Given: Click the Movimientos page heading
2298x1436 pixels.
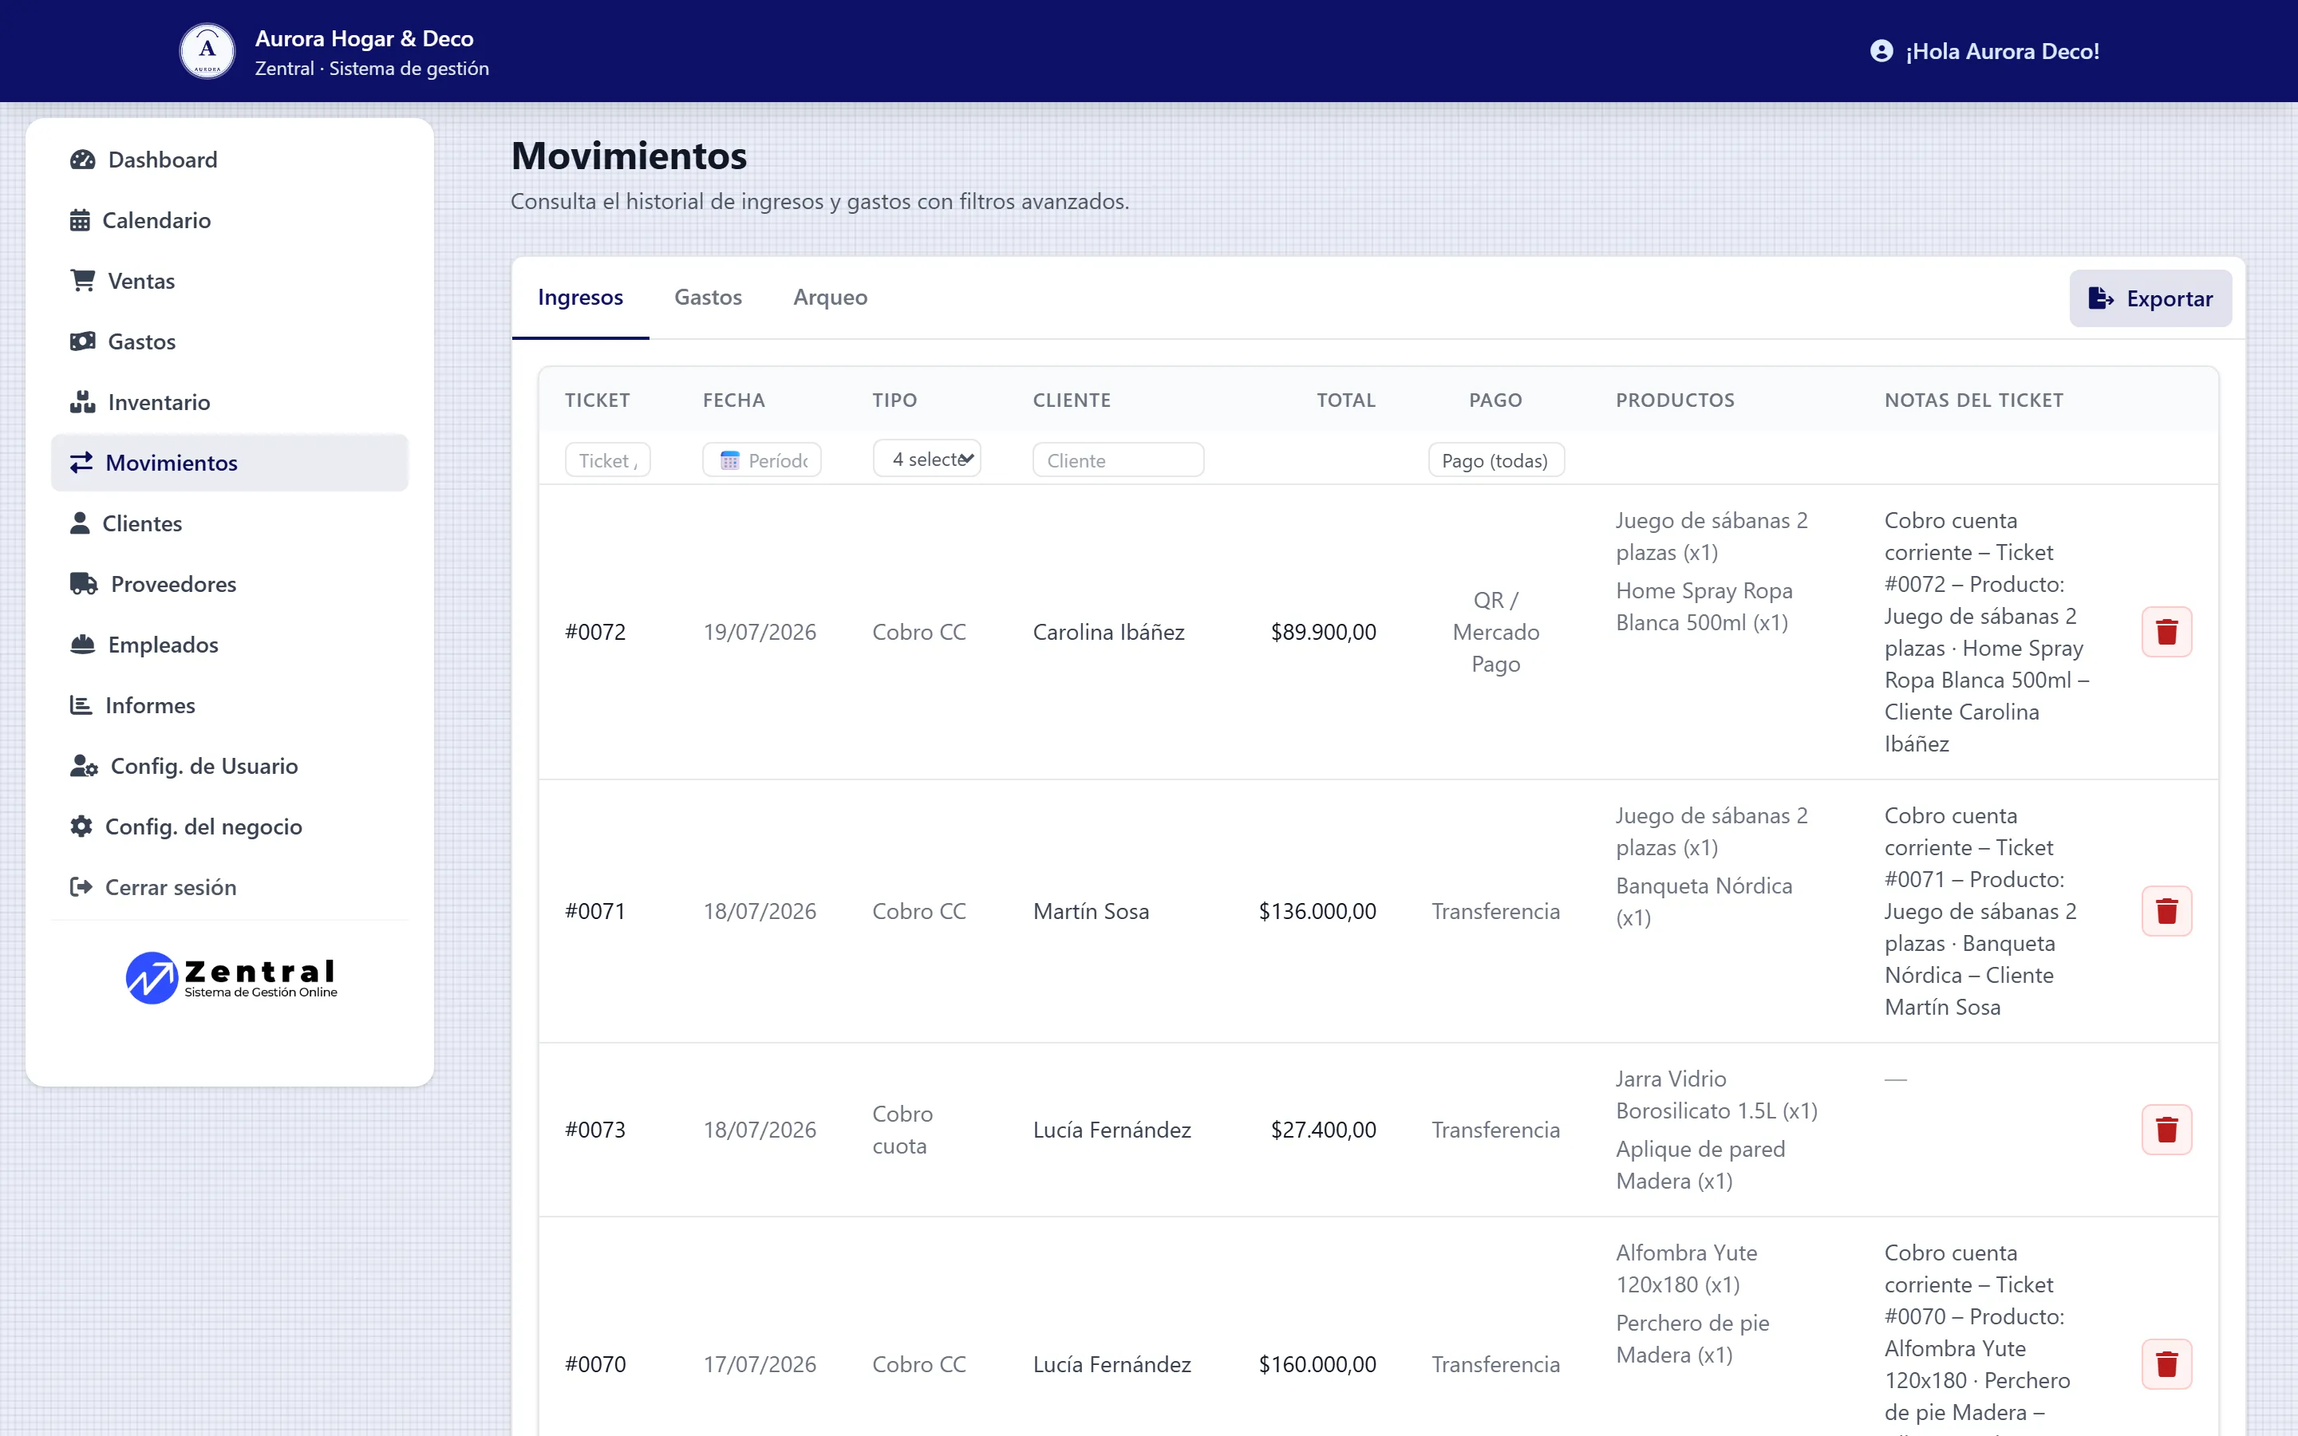Looking at the screenshot, I should tap(629, 156).
